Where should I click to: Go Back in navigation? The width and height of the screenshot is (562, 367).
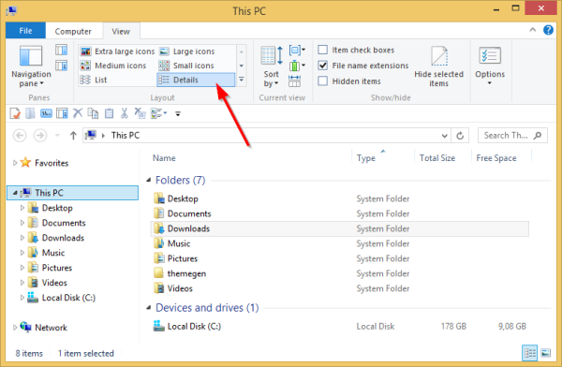point(20,136)
